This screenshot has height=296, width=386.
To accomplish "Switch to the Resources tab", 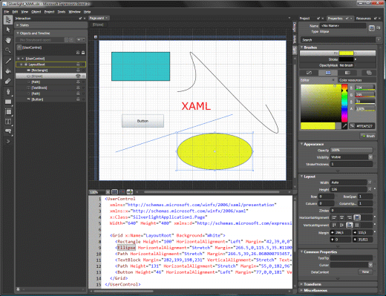I will [x=364, y=19].
